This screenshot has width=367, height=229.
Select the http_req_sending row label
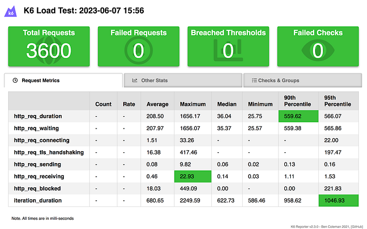click(37, 164)
